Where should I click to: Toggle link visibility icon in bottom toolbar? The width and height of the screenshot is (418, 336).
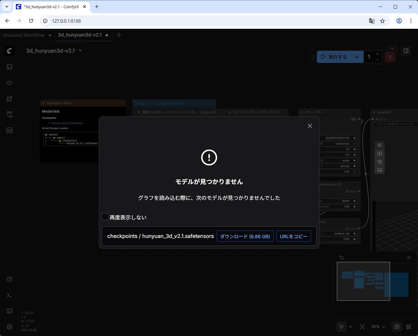409,327
